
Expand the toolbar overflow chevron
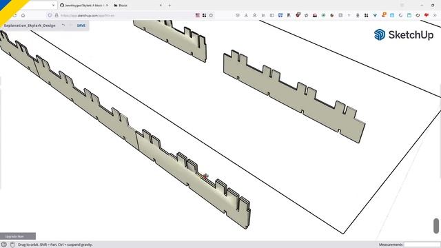(x=435, y=15)
